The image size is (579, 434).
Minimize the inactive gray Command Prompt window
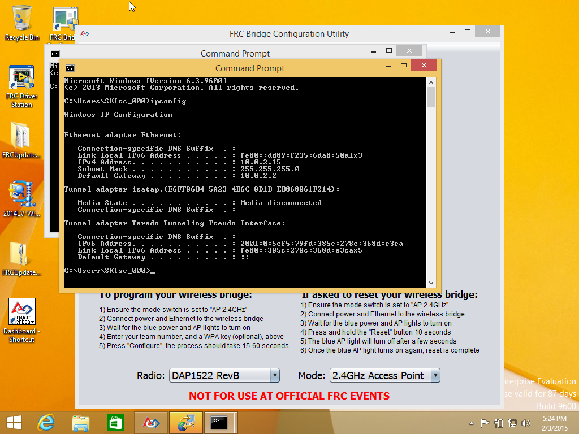[x=374, y=51]
